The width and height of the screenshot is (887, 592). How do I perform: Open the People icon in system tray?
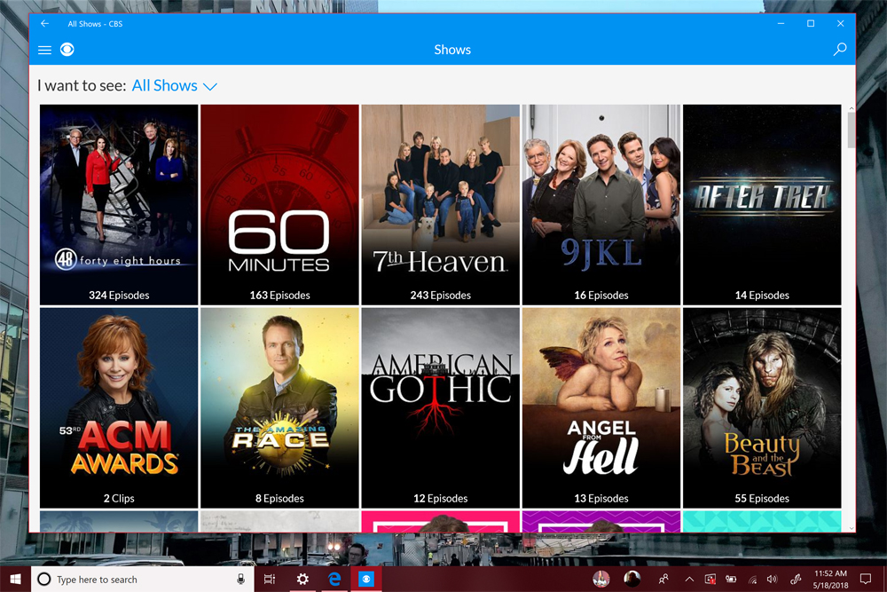[x=663, y=579]
